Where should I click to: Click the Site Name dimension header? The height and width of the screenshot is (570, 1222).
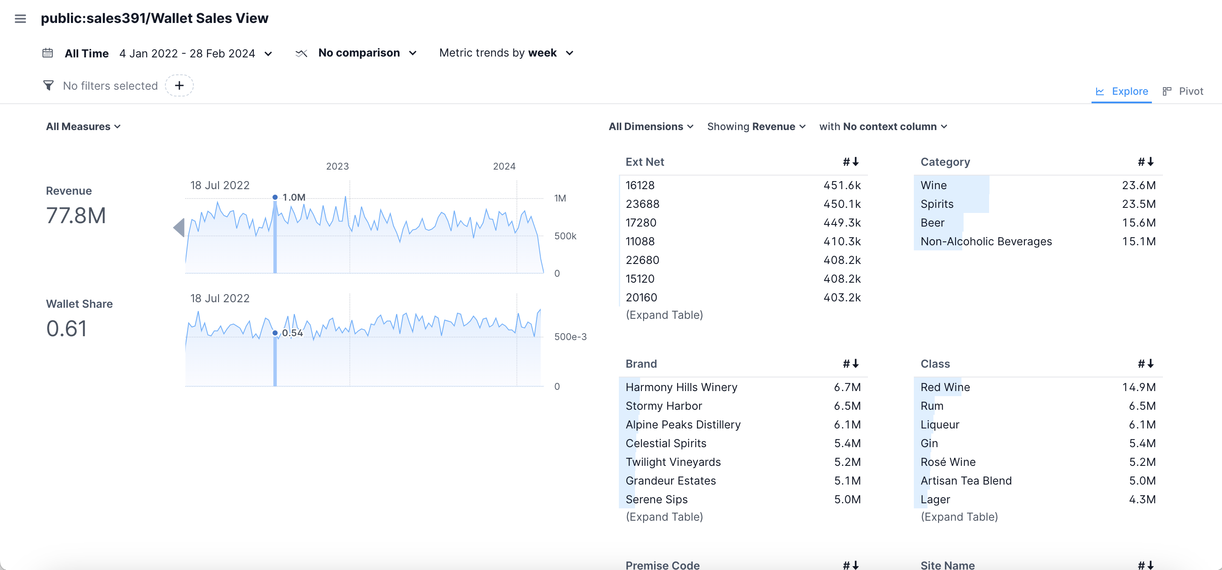click(947, 565)
